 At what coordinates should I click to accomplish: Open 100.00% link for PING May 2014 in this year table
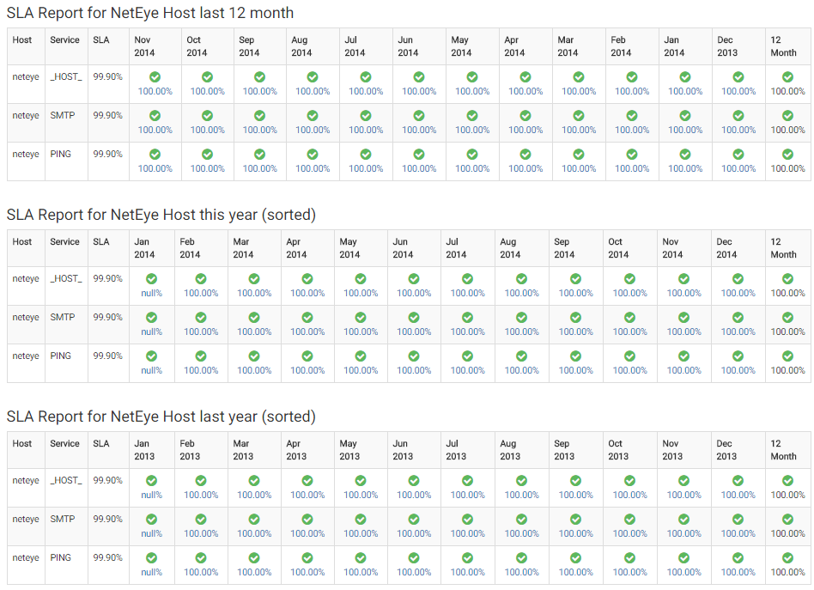[361, 370]
